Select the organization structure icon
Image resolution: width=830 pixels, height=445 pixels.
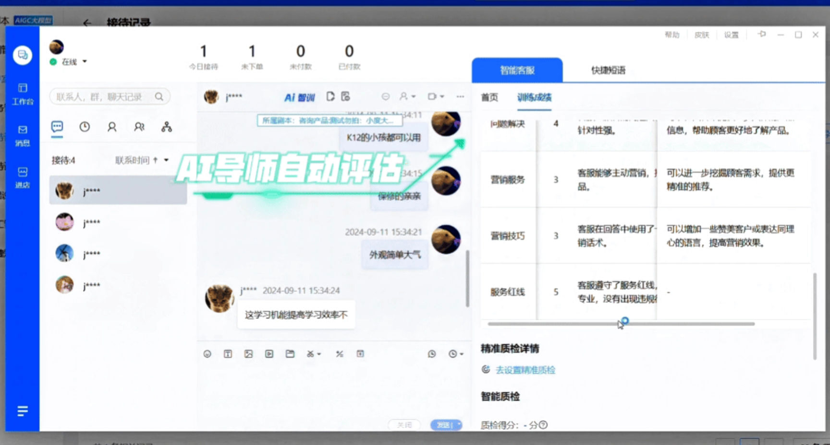167,127
